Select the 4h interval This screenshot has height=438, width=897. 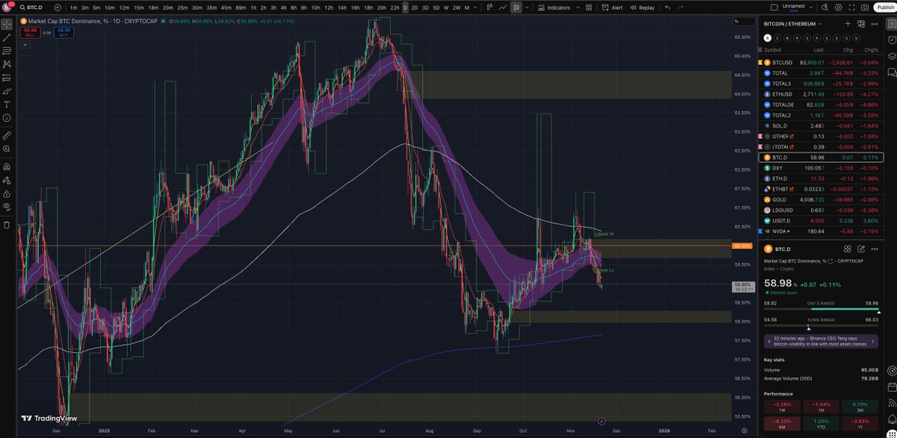[x=283, y=7]
